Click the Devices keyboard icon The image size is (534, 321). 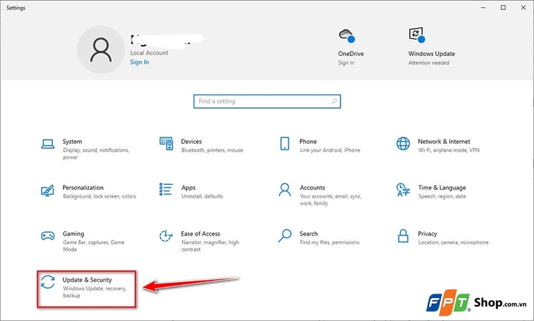click(x=166, y=143)
